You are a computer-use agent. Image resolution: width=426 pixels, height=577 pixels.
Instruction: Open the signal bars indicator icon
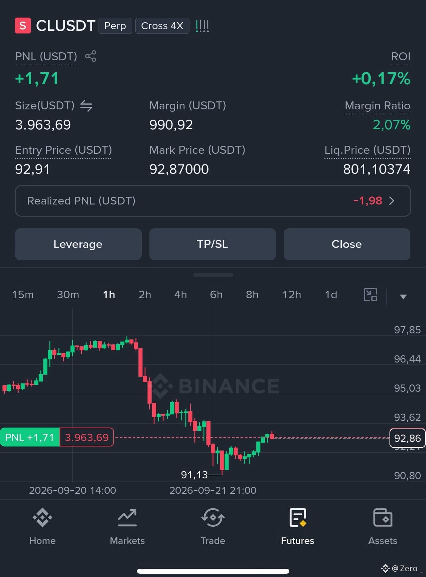[202, 26]
